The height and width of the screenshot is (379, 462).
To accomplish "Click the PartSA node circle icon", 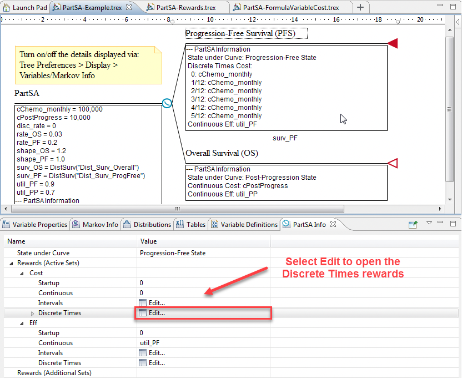I will [x=167, y=103].
